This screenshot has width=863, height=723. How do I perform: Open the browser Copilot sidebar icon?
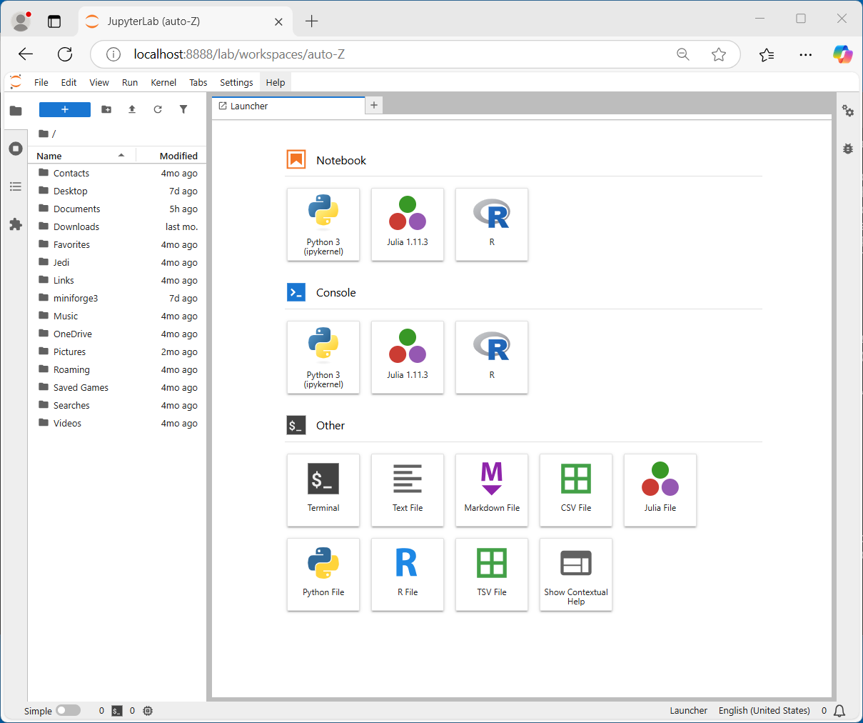[842, 54]
